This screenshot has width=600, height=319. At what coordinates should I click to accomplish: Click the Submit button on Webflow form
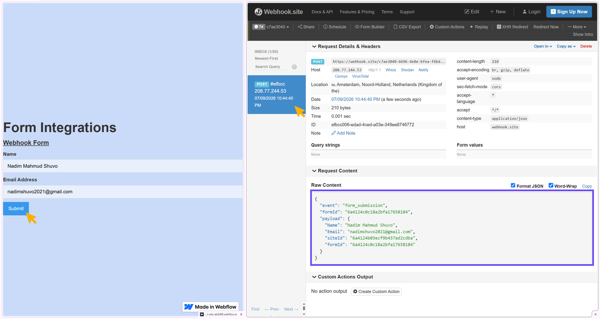[16, 209]
